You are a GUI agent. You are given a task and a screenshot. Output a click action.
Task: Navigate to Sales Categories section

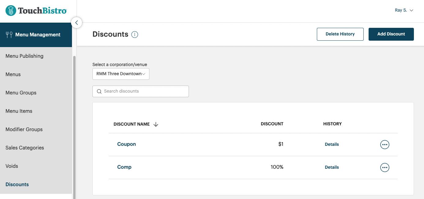coord(24,148)
